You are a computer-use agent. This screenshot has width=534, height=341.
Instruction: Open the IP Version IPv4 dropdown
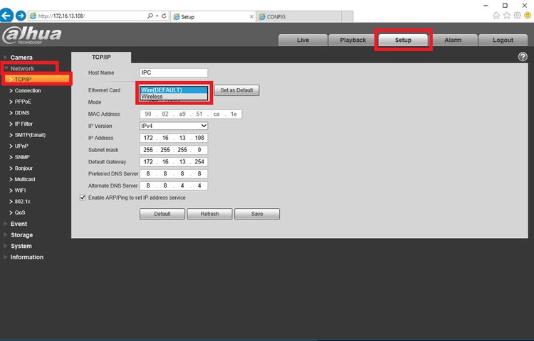pos(174,126)
